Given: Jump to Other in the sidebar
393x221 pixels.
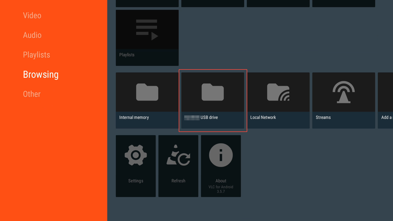Looking at the screenshot, I should click(x=32, y=94).
